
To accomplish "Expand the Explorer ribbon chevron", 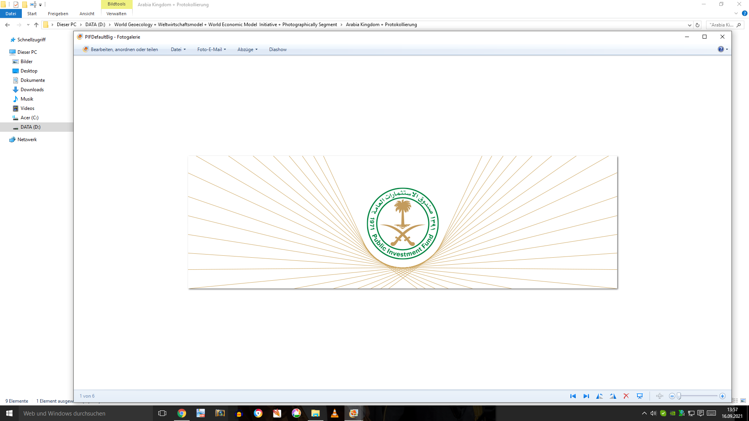I will 736,14.
